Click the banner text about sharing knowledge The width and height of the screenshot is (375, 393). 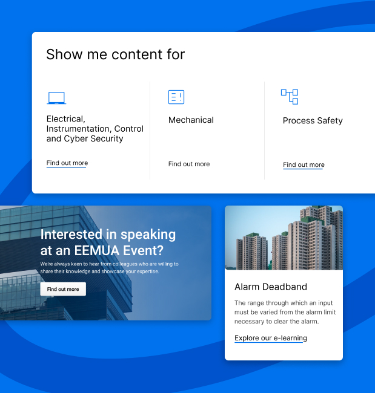[x=109, y=268]
